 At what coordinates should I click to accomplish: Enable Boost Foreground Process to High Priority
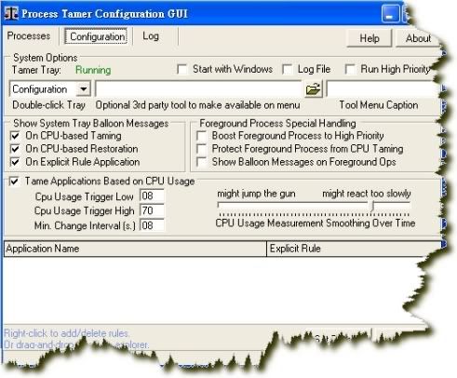(202, 136)
